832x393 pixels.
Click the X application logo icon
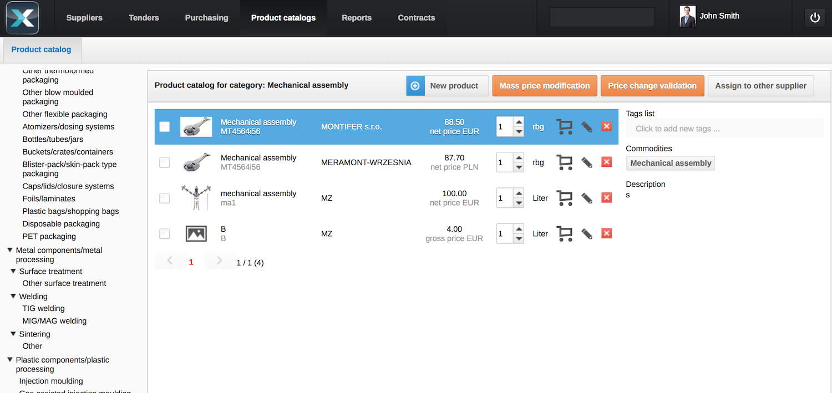pyautogui.click(x=22, y=18)
